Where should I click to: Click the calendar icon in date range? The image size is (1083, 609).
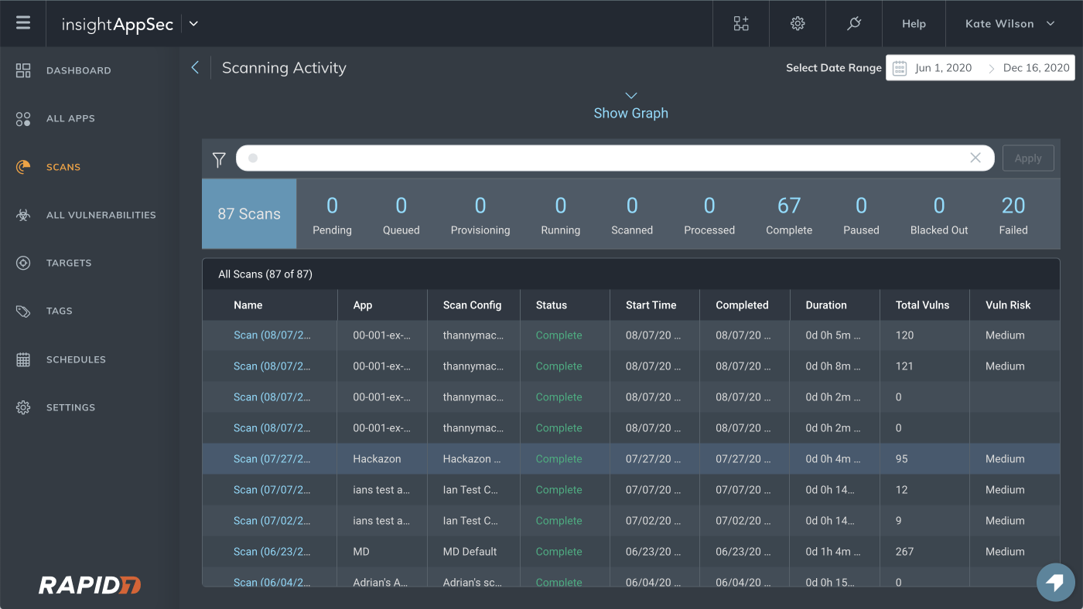(900, 68)
